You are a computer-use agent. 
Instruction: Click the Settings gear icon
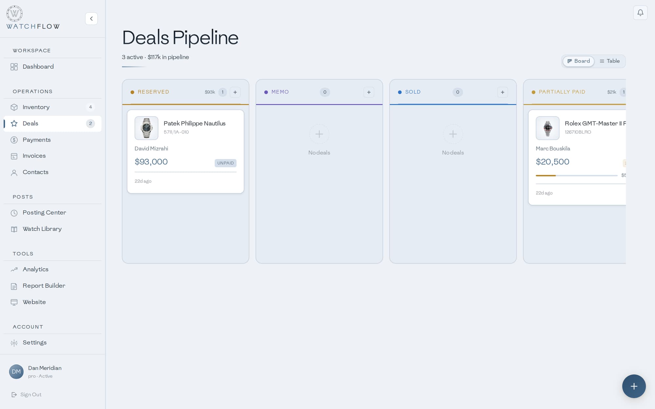pos(14,343)
